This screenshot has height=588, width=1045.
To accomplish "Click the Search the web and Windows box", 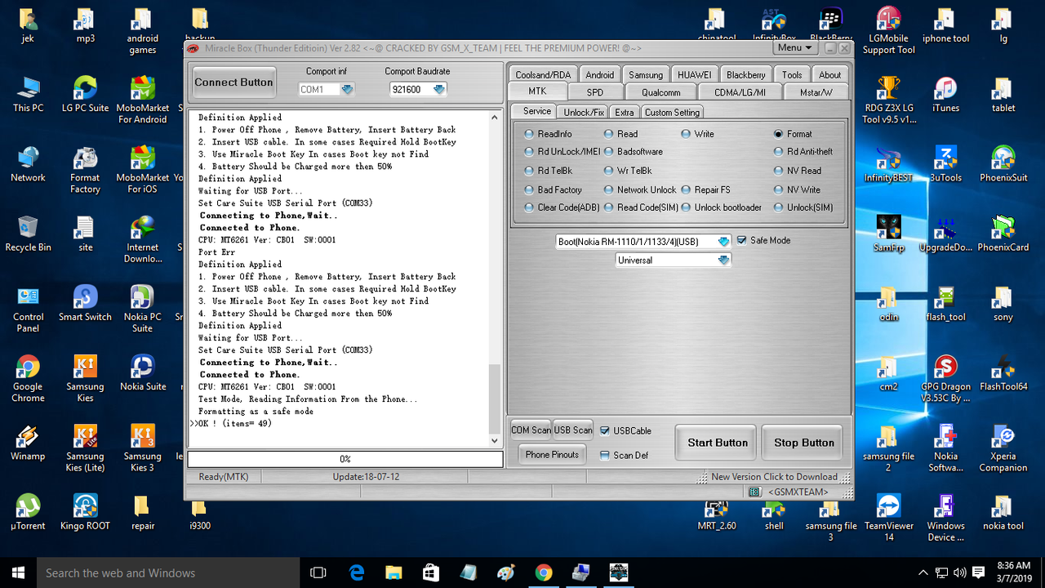I will pos(167,572).
